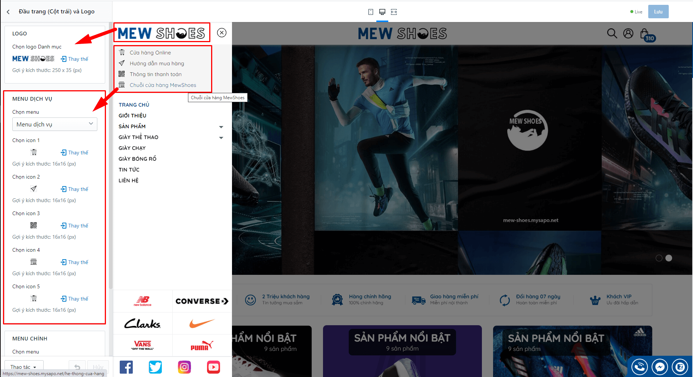The image size is (693, 377).
Task: Expand the SẢN PHẨM submenu arrow
Action: tap(221, 127)
